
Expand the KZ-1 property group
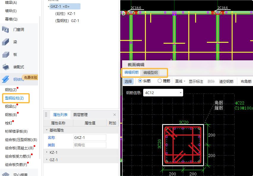pos(47,152)
